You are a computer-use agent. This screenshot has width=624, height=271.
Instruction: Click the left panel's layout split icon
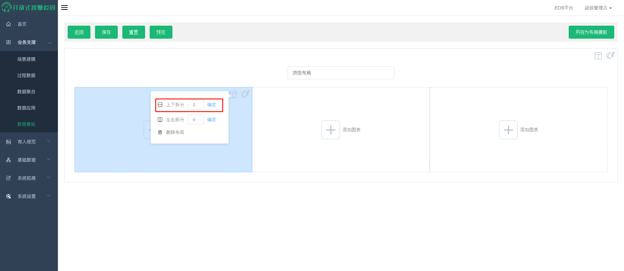tap(233, 95)
